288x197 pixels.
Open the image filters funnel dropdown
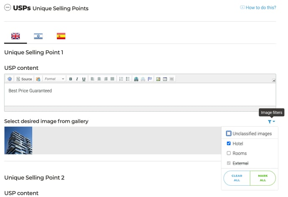271,122
